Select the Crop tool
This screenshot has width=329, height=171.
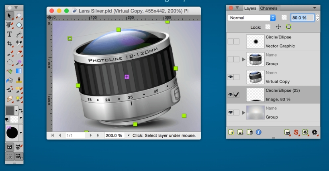point(9,43)
